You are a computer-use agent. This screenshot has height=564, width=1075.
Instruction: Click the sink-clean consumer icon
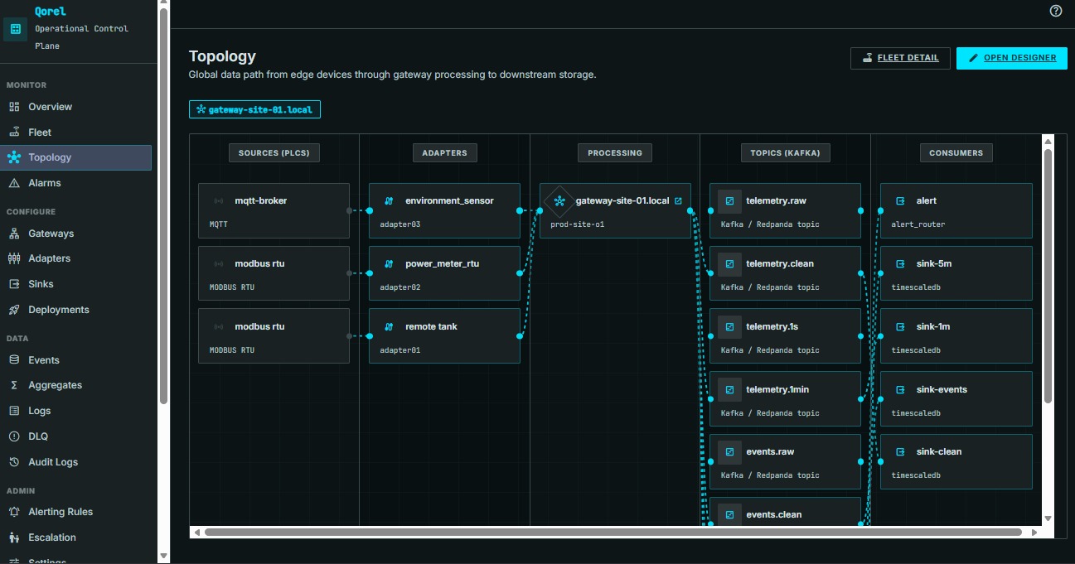[901, 452]
